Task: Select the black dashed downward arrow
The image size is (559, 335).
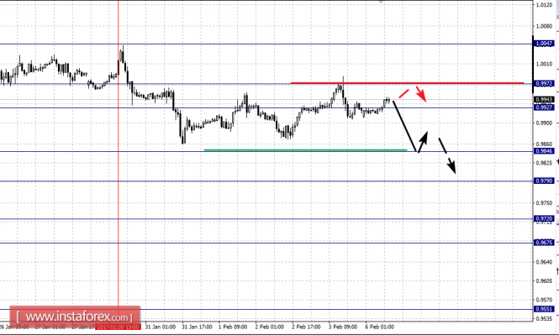Action: (x=447, y=156)
